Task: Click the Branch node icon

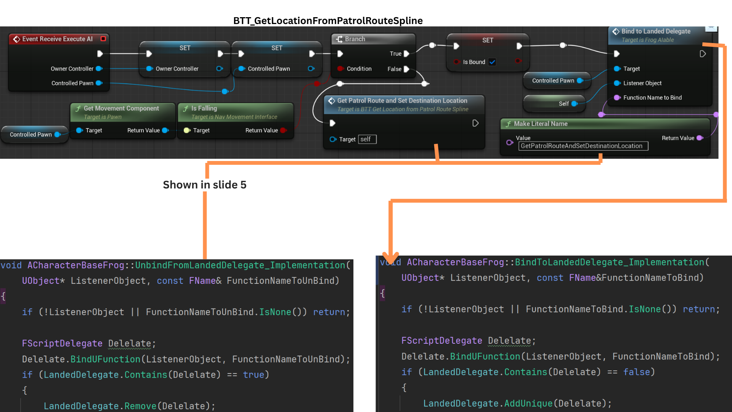Action: click(x=339, y=39)
